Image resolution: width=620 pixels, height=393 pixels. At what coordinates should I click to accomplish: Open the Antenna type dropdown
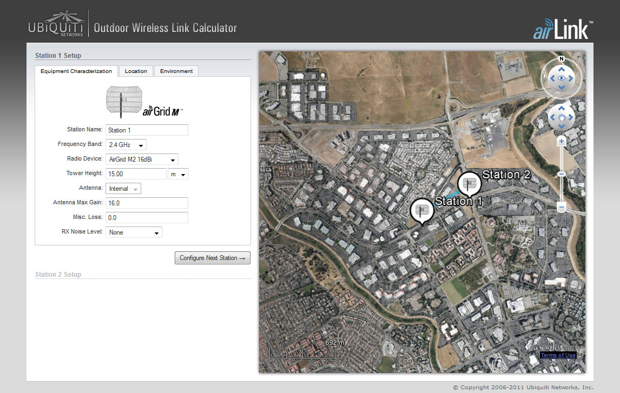tap(124, 189)
